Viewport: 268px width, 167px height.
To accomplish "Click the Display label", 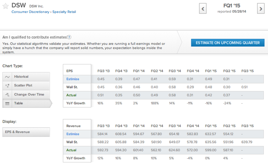I will 9,122.
